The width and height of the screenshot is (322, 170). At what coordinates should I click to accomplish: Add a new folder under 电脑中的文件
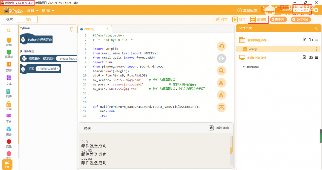click(x=311, y=57)
